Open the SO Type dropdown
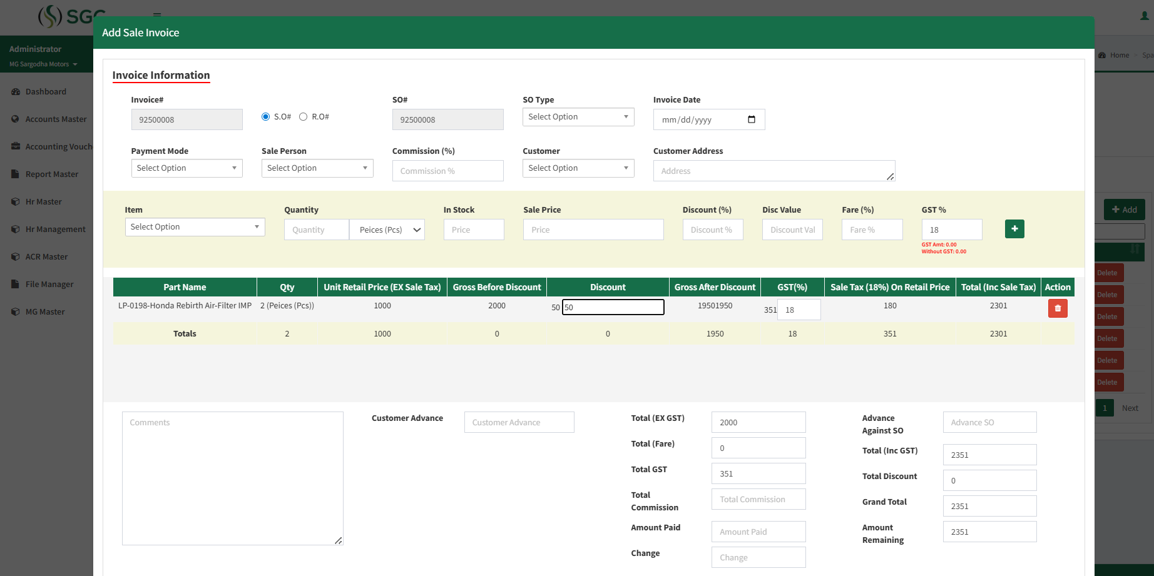1154x576 pixels. [577, 116]
